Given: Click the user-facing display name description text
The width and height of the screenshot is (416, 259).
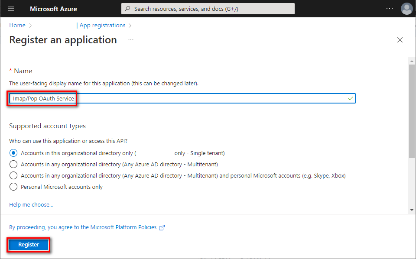Looking at the screenshot, I should click(x=104, y=83).
